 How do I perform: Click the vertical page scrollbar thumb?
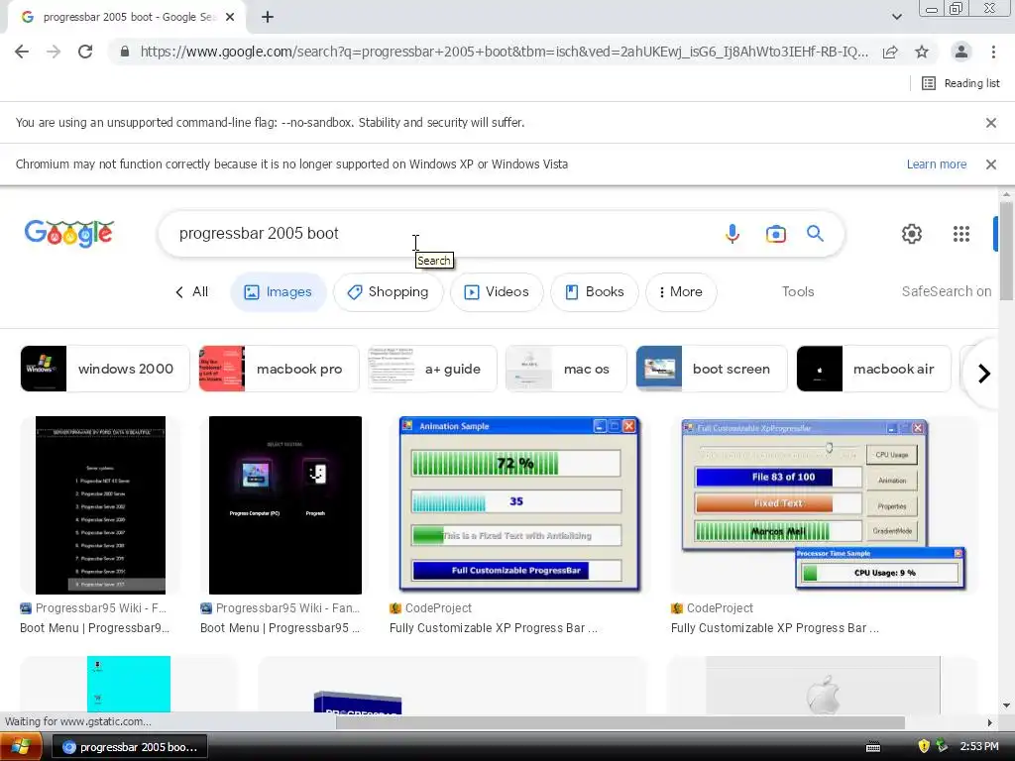1006,251
